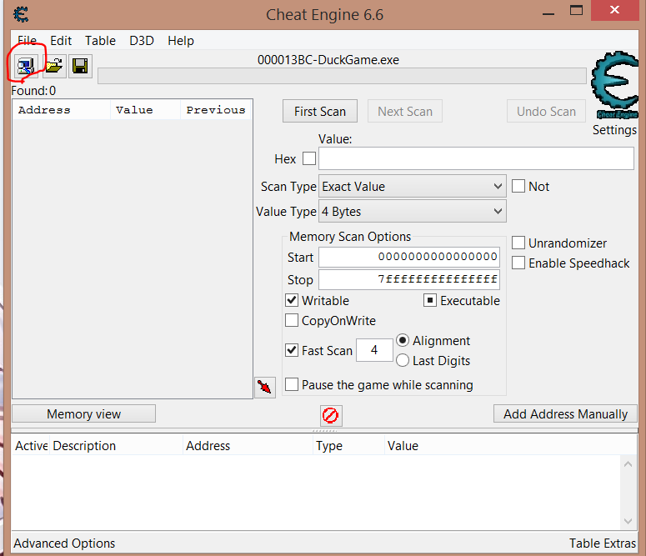Click the Cheat Engine title bar icon
Screen dimensions: 646x556
[21, 15]
